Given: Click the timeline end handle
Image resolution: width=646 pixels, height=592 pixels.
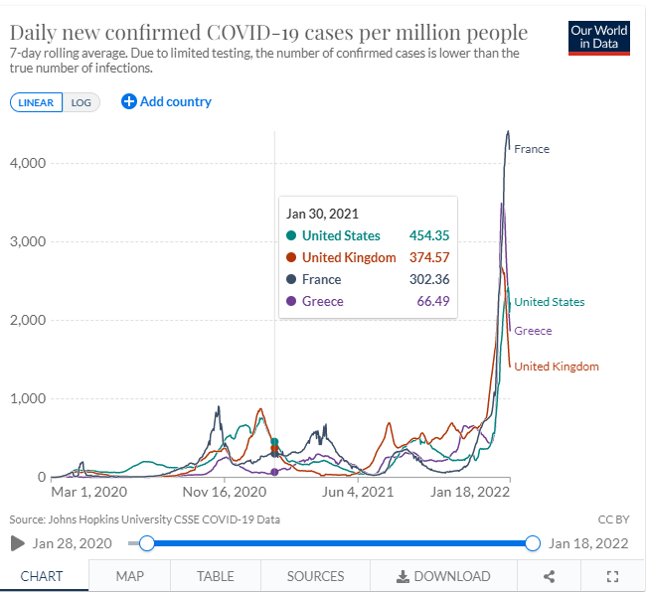Looking at the screenshot, I should pyautogui.click(x=532, y=543).
